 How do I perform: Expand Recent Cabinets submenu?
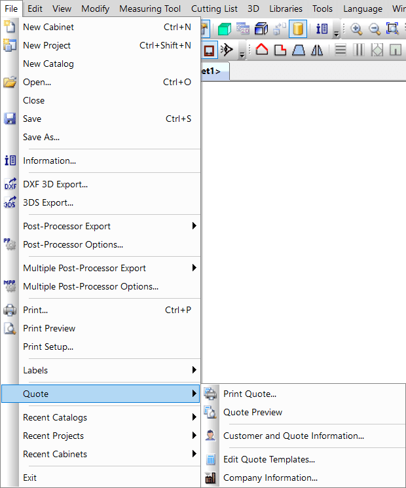[194, 454]
